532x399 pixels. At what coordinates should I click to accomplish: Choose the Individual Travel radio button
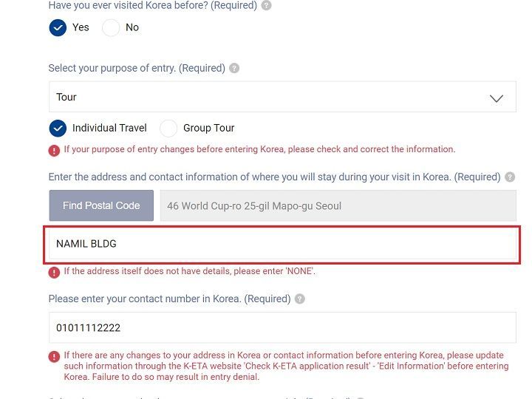pos(58,128)
